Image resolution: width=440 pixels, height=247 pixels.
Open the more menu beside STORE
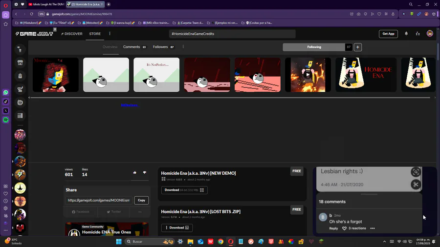(x=110, y=34)
